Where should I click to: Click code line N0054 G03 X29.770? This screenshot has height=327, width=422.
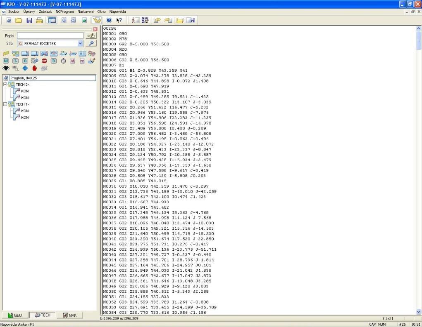pos(155,313)
